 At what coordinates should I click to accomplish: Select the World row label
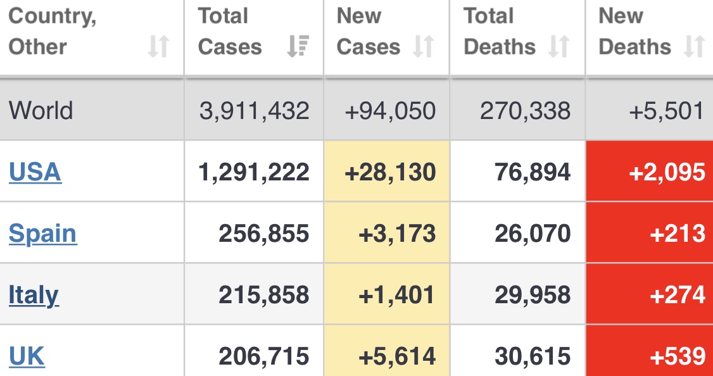pos(41,111)
